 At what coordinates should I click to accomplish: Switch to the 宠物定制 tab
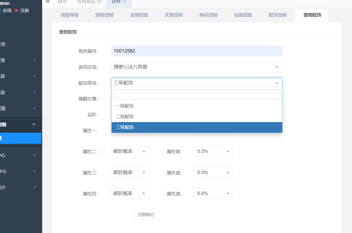104,15
